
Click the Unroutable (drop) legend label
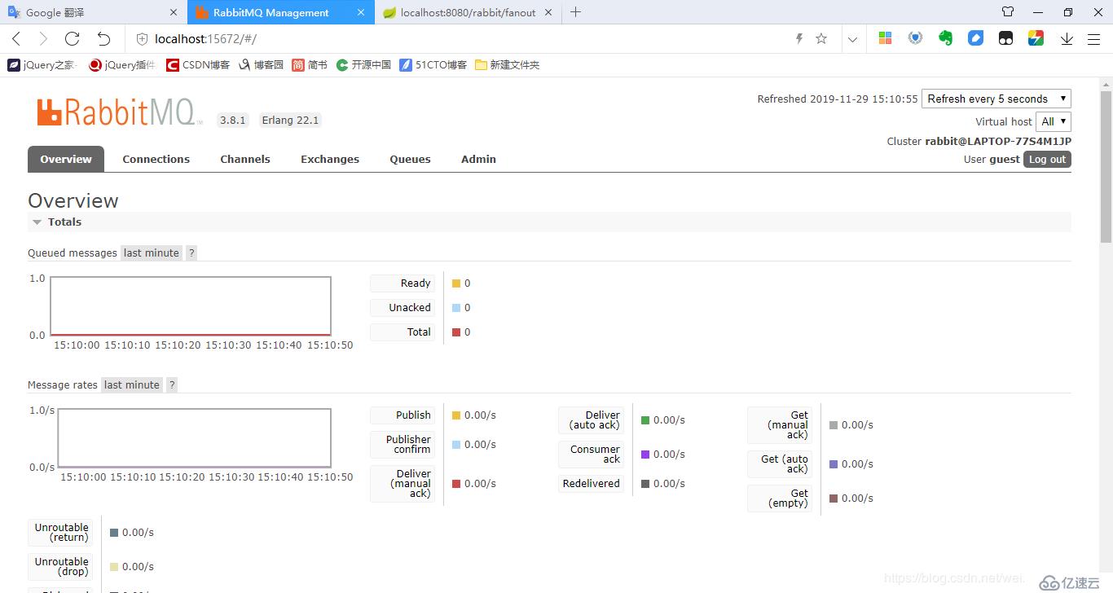60,567
